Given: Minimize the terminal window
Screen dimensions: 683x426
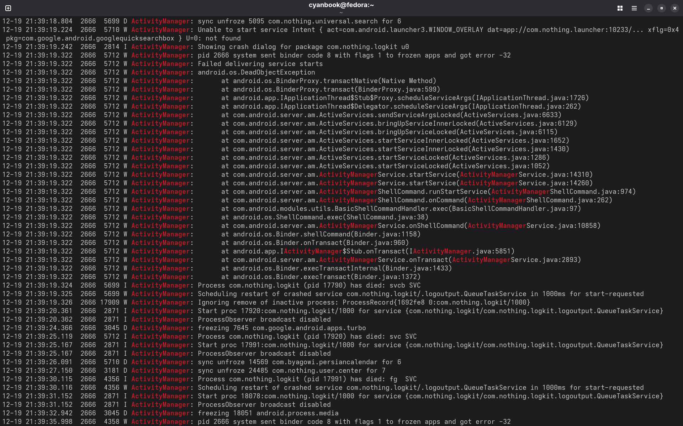Looking at the screenshot, I should pos(648,8).
